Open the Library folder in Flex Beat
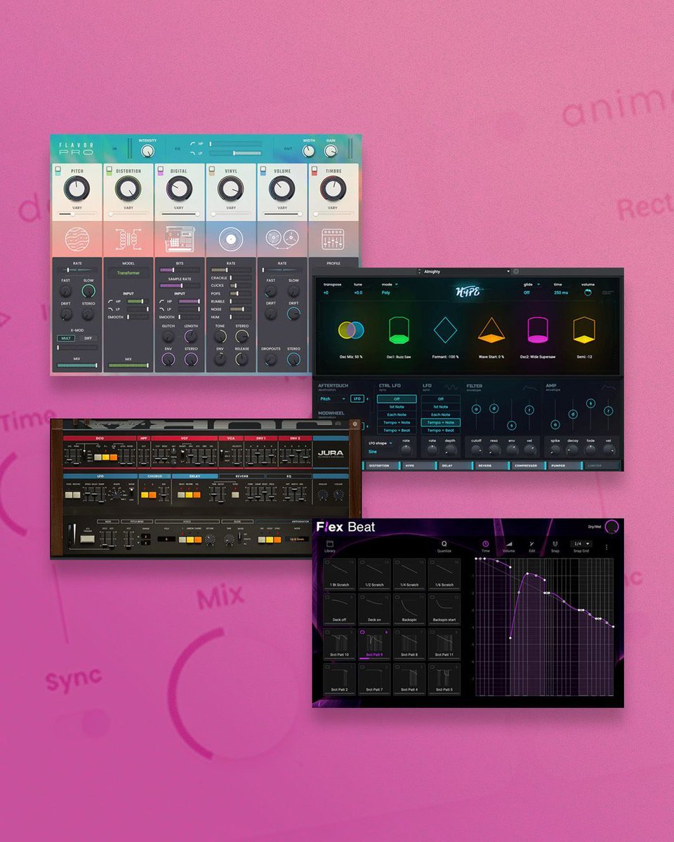Image resolution: width=674 pixels, height=842 pixels. point(330,544)
